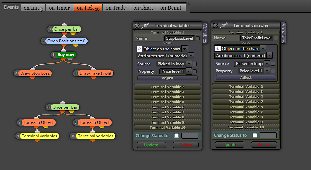Click the TakeProfitLevel name field
Image resolution: width=311 pixels, height=170 pixels.
[257, 38]
